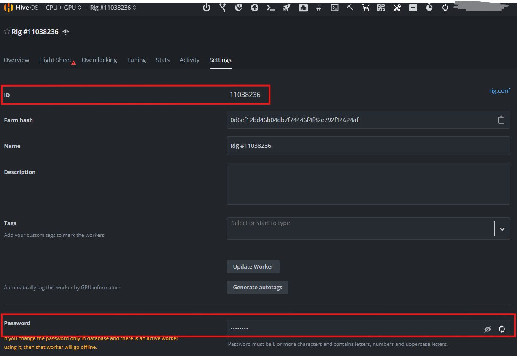
Task: Click "Automatically tag this worker by GPU information" text
Action: pos(62,287)
